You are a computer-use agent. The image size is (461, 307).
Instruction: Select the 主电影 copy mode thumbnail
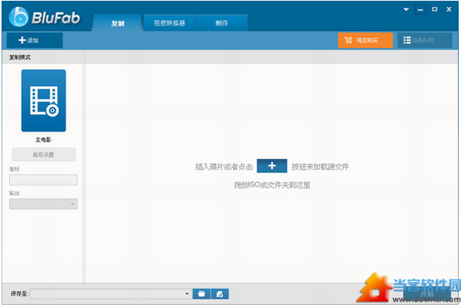[44, 101]
